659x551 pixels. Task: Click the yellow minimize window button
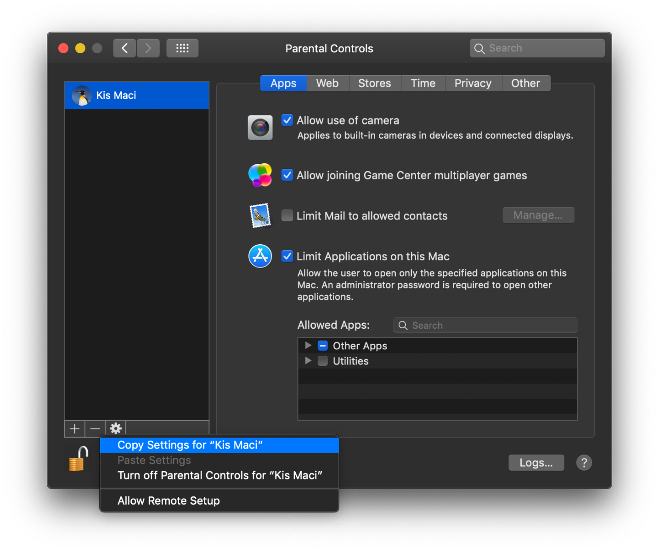point(80,48)
